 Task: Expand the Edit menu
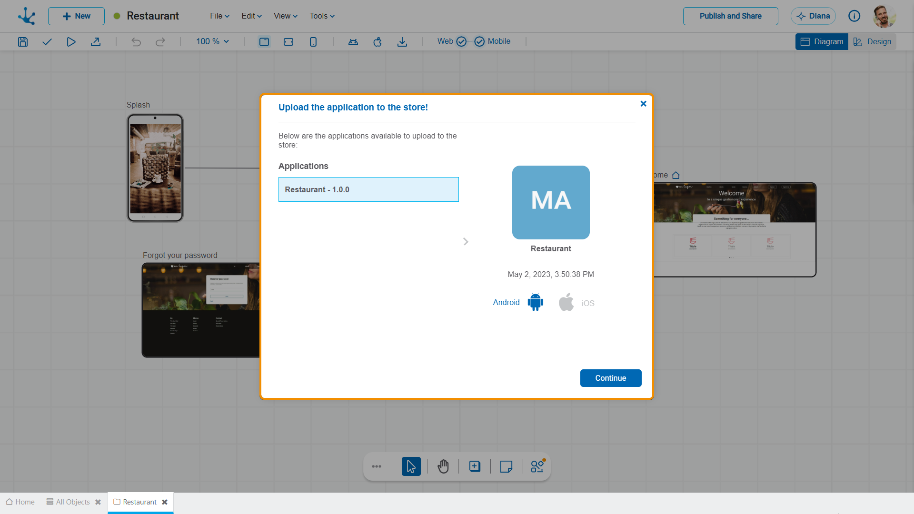pyautogui.click(x=251, y=16)
